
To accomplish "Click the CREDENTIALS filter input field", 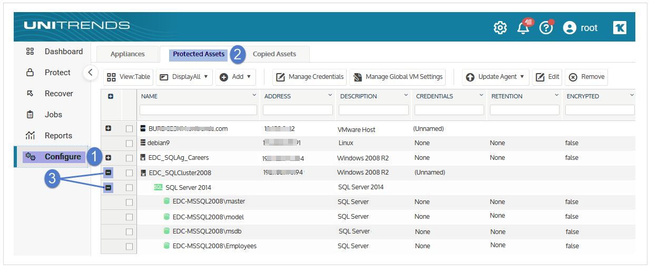I will tap(449, 110).
